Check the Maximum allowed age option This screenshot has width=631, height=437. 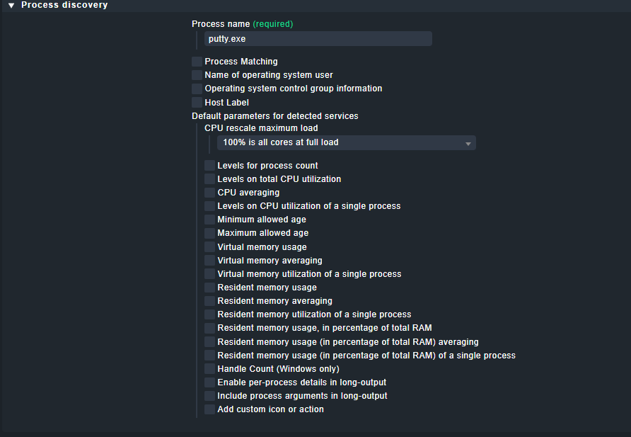tap(209, 233)
